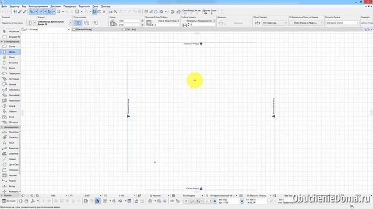Select the north elevation marker on canvas
Image resolution: width=373 pixels, height=209 pixels.
[x=201, y=44]
